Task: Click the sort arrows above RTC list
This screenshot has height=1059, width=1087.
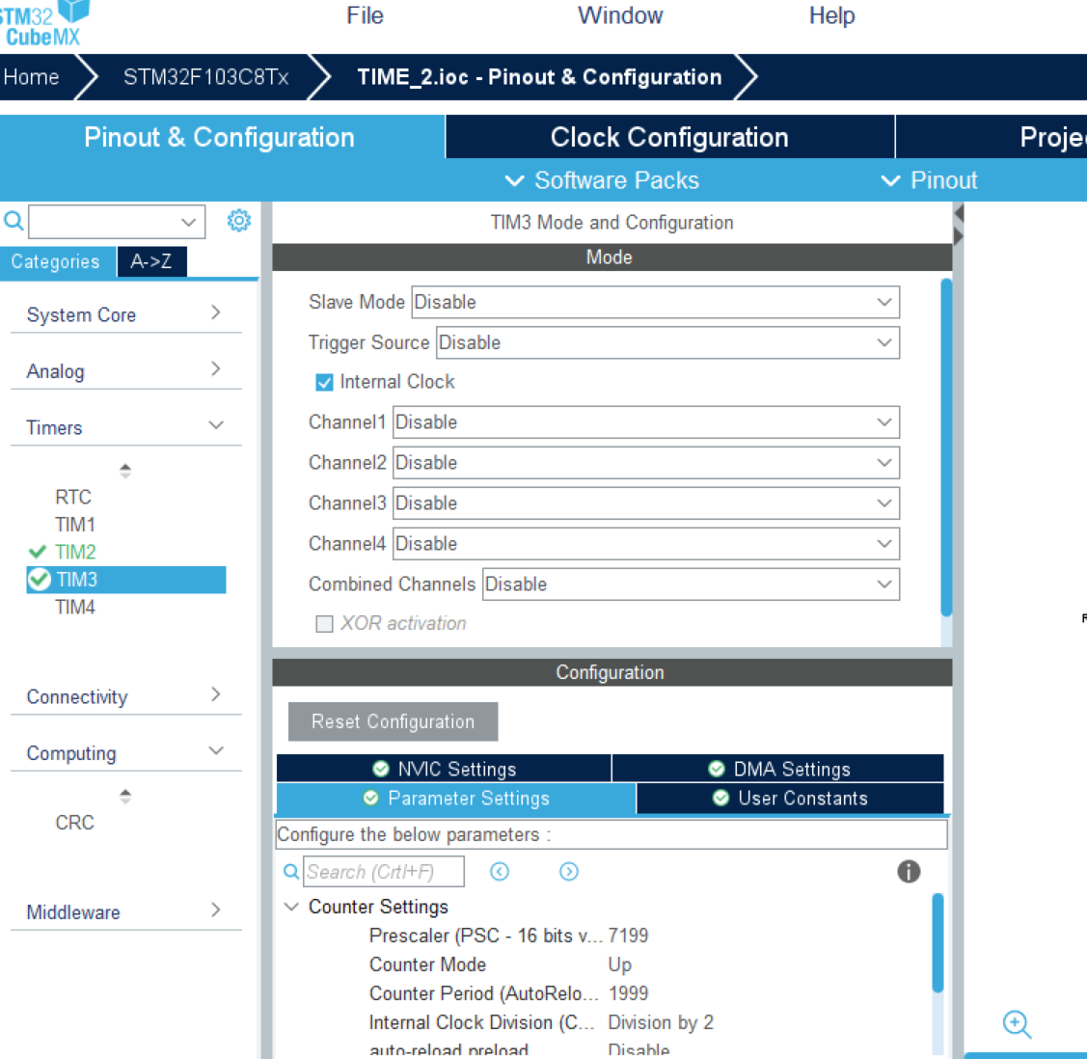Action: tap(124, 472)
